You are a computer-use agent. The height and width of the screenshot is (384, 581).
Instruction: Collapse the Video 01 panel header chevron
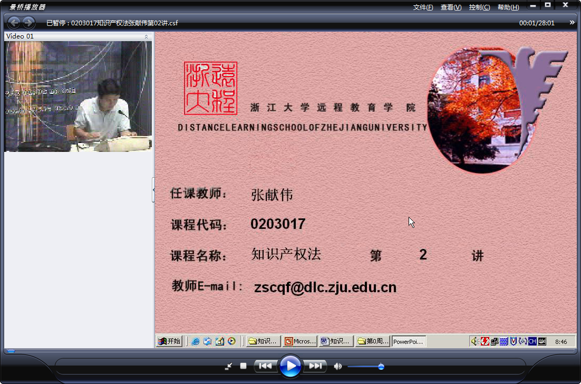146,36
